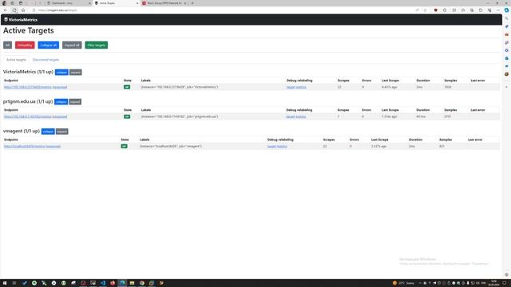Open File Explorer from the taskbar
This screenshot has height=287, width=511.
(132, 283)
